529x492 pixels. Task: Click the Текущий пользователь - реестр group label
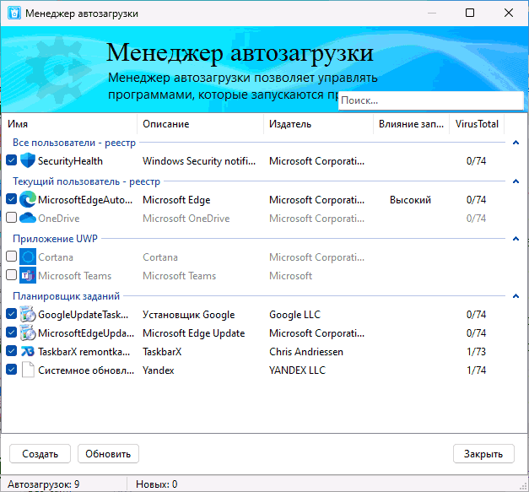point(86,181)
